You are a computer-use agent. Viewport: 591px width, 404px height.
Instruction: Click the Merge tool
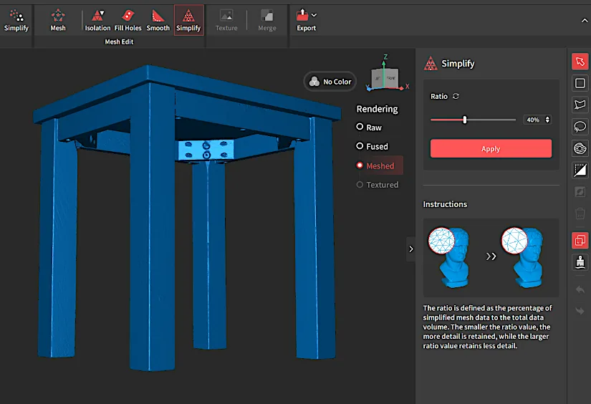point(267,21)
